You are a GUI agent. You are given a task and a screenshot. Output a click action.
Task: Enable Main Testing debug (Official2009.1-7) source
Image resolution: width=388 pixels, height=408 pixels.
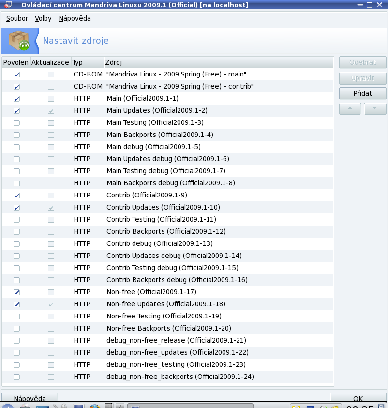click(16, 171)
